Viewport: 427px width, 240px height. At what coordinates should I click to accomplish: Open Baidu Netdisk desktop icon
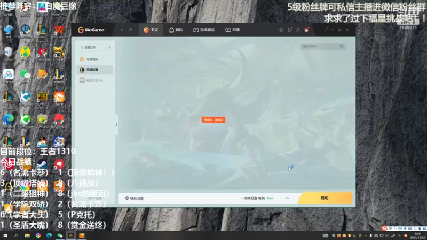point(8,76)
